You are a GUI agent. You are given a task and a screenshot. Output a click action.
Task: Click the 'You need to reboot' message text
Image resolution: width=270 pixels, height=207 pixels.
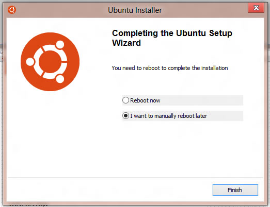coord(170,68)
